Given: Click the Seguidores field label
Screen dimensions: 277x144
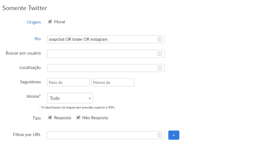Looking at the screenshot, I should tap(30, 82).
